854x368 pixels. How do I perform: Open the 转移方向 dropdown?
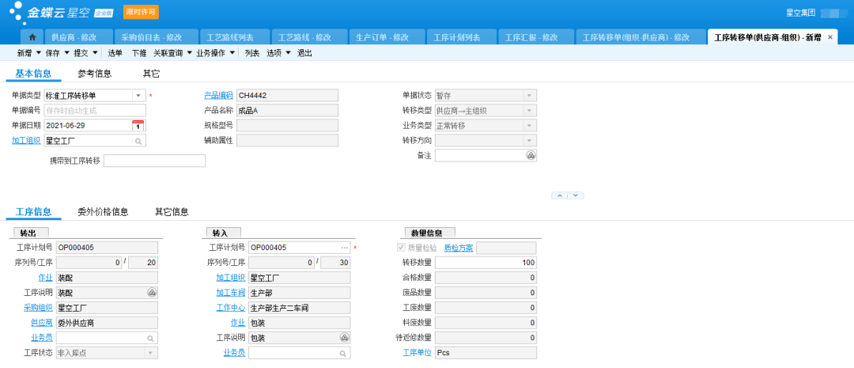(529, 141)
